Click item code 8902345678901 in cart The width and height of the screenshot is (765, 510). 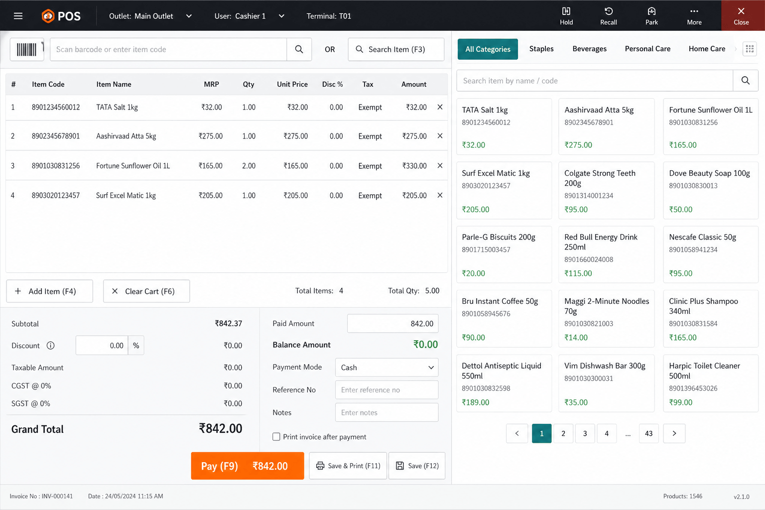click(x=56, y=136)
